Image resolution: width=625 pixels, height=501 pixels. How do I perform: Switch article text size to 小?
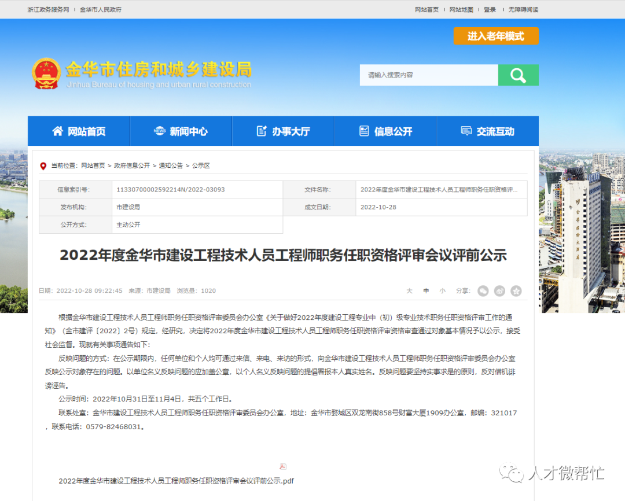(x=442, y=291)
